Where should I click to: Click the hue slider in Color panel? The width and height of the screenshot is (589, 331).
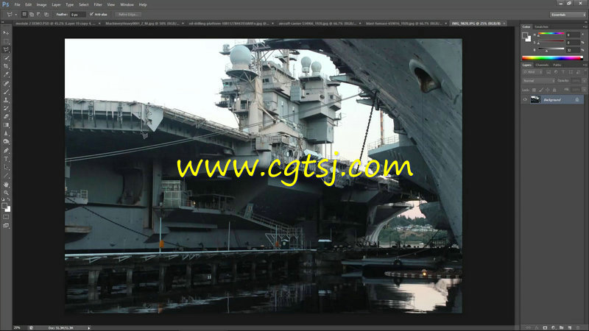tap(551, 34)
